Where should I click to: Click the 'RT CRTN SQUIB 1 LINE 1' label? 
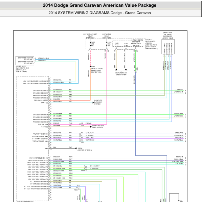(x=39, y=182)
